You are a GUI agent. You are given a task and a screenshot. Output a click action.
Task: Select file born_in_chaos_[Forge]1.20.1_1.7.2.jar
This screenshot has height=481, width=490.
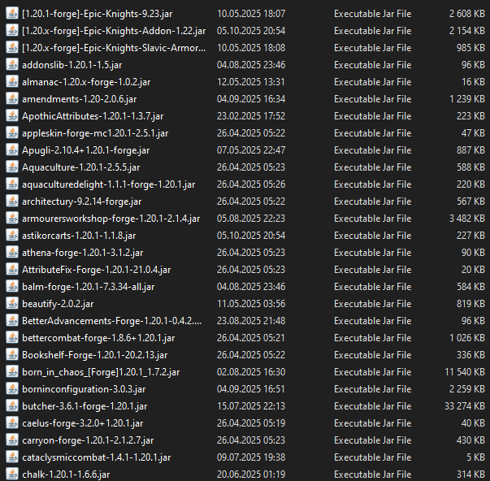[101, 372]
